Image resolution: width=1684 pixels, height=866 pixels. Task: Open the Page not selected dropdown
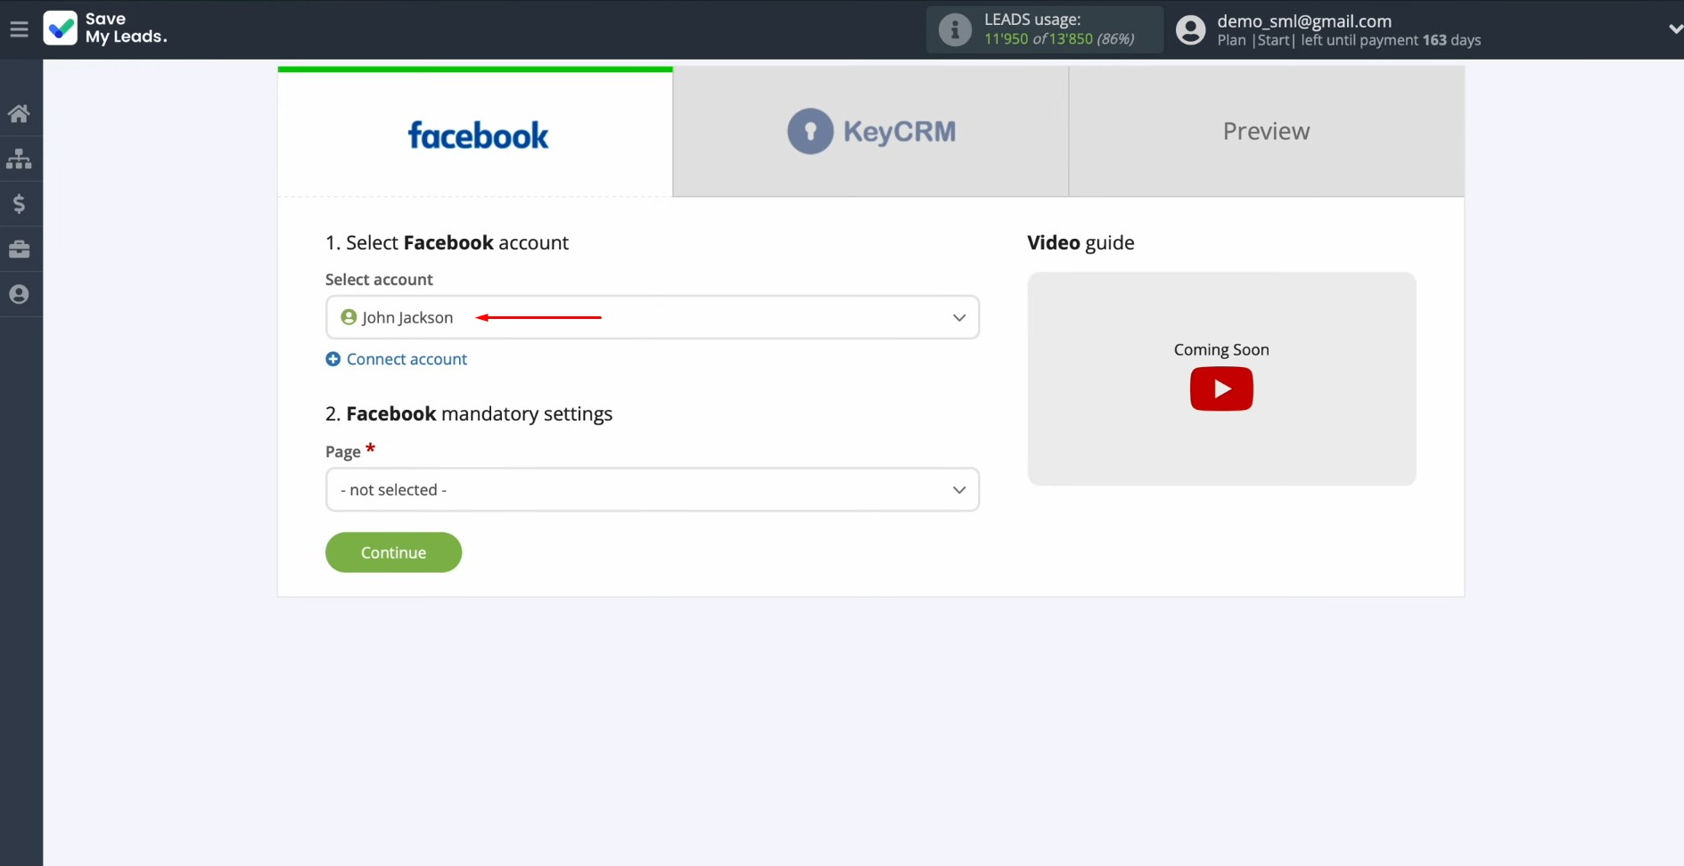click(653, 490)
